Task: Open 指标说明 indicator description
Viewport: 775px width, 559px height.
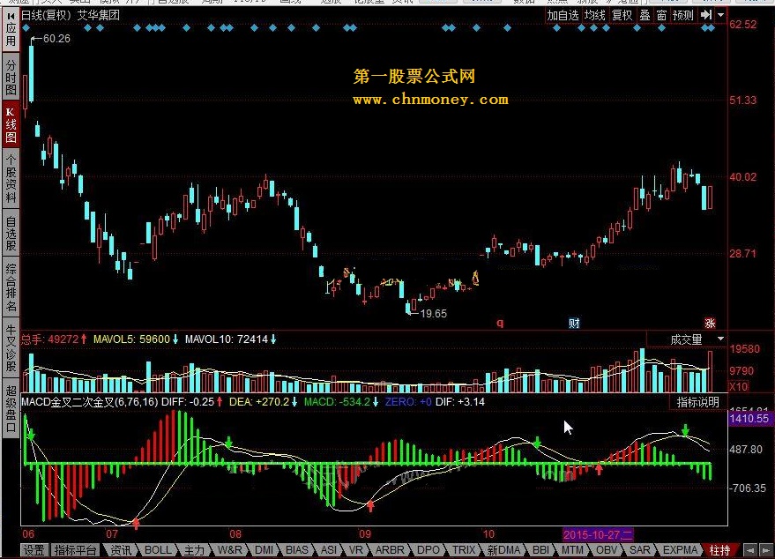Action: [x=698, y=402]
